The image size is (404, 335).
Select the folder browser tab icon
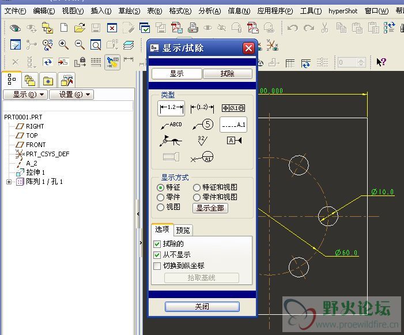click(x=30, y=81)
